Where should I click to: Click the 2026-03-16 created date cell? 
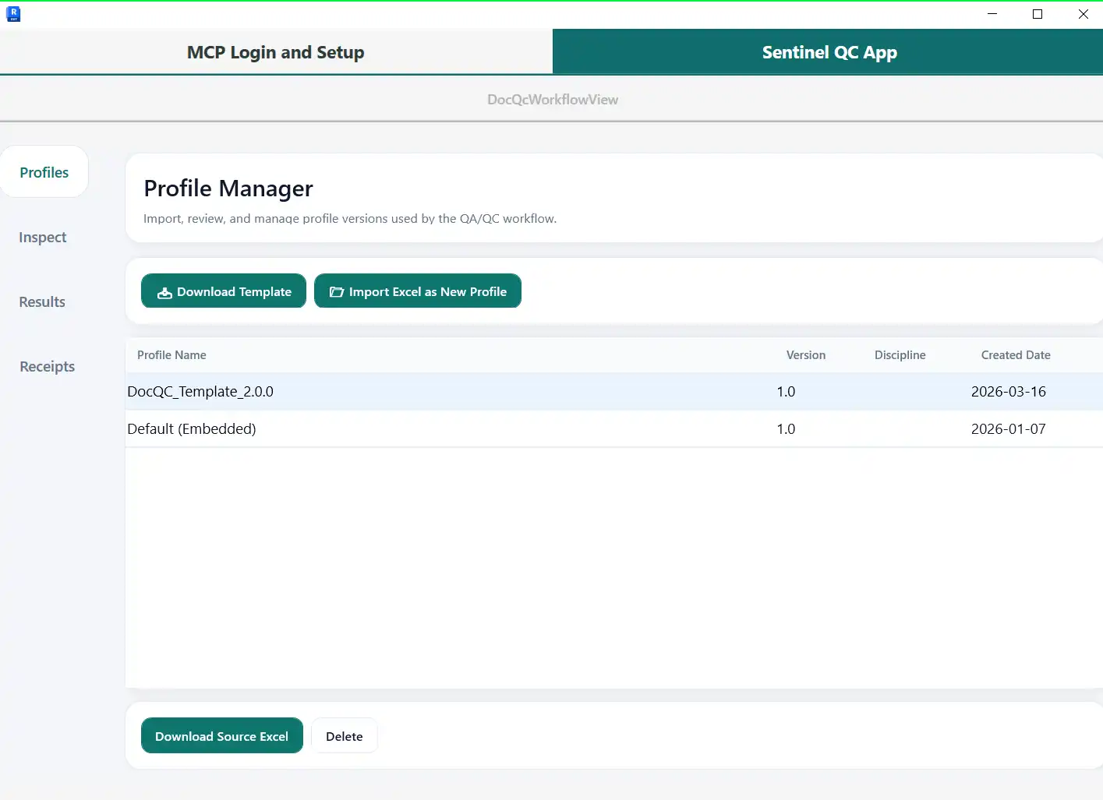coord(1008,392)
